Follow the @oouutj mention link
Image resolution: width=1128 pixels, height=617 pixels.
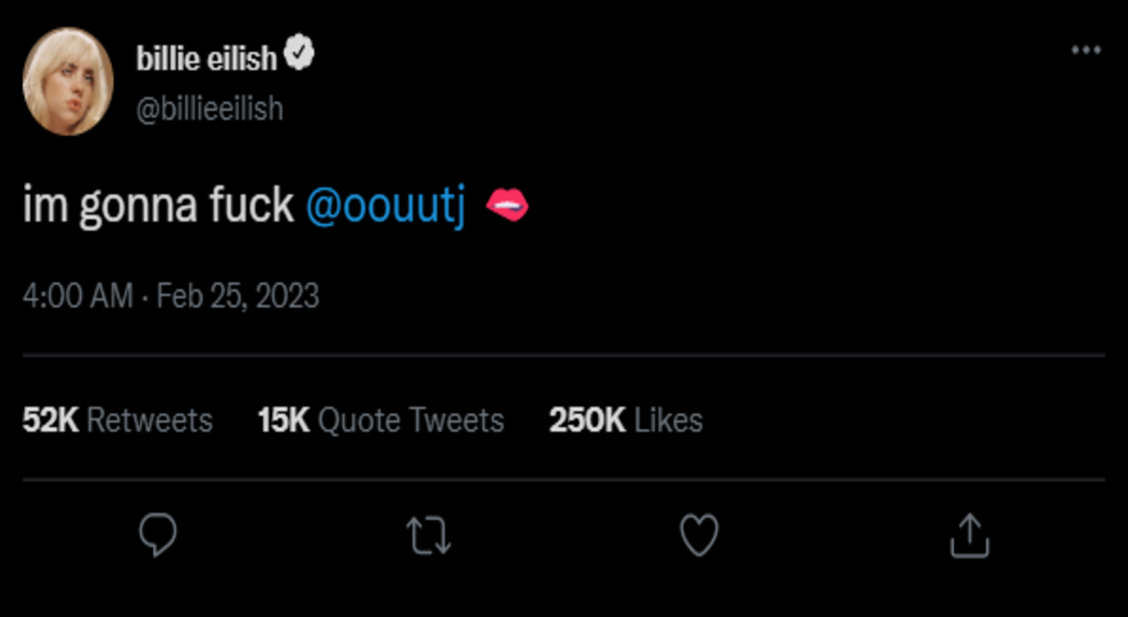(x=385, y=205)
